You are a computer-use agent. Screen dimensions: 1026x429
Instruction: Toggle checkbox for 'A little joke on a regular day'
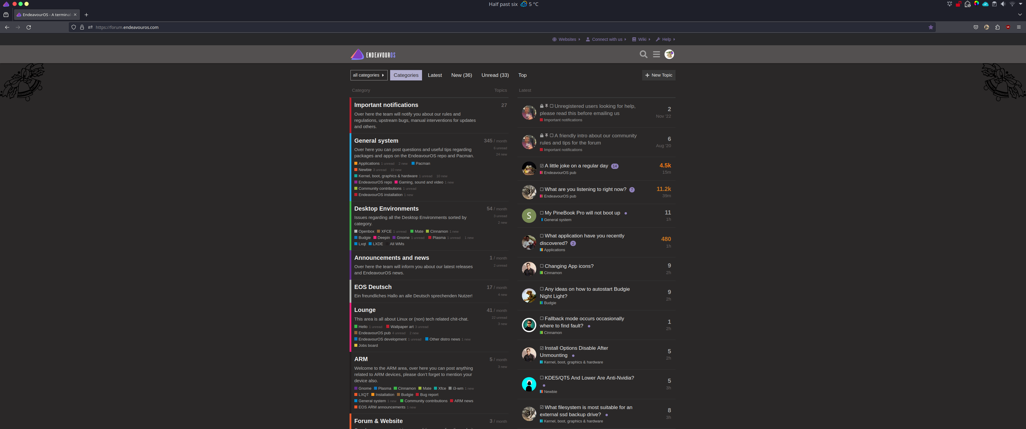pyautogui.click(x=542, y=166)
